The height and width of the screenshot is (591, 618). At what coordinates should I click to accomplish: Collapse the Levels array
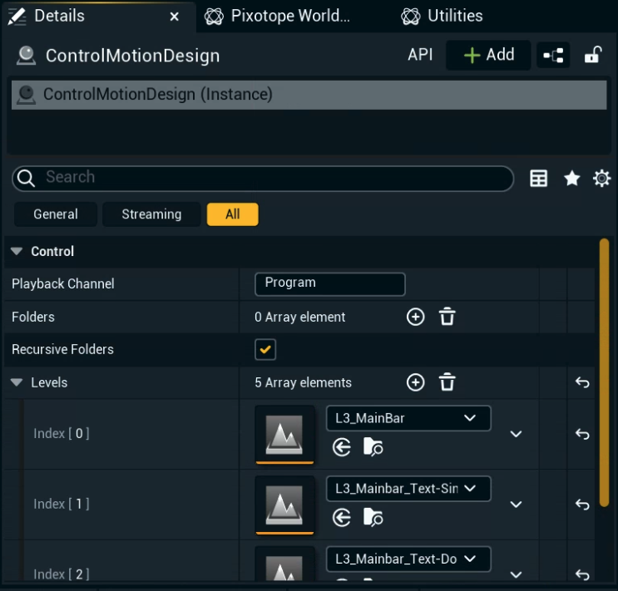(x=17, y=383)
